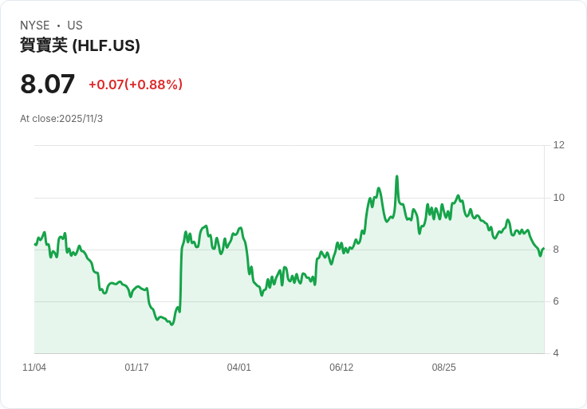The image size is (587, 409).
Task: Select the 04/01 date on x-axis
Action: pos(239,368)
